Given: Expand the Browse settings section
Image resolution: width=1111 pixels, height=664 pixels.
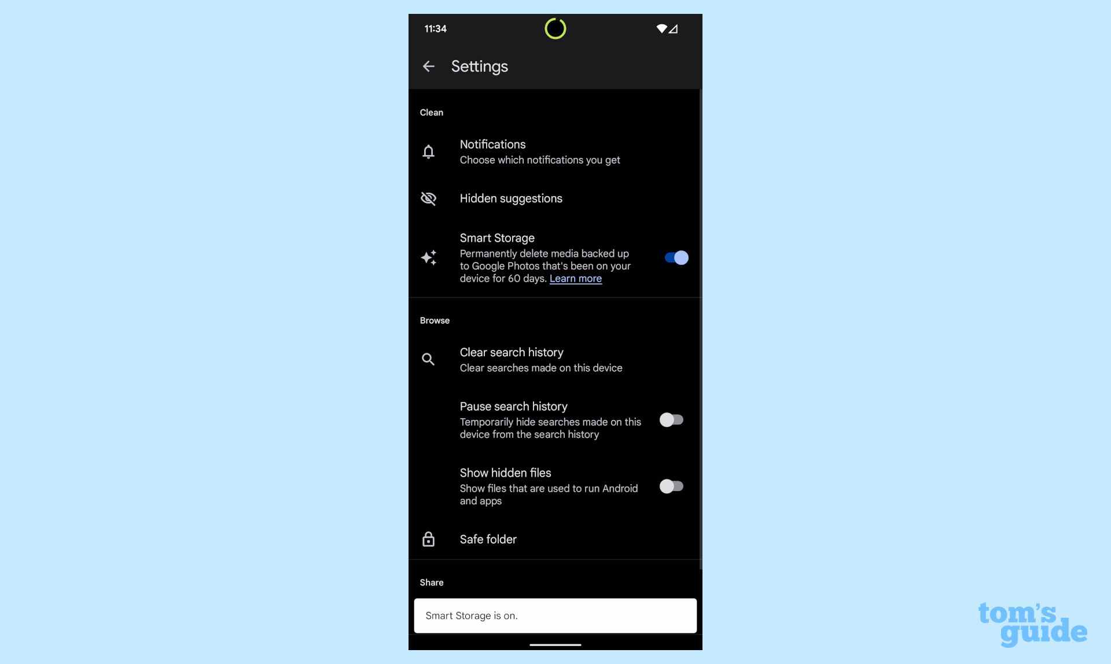Looking at the screenshot, I should pyautogui.click(x=435, y=320).
